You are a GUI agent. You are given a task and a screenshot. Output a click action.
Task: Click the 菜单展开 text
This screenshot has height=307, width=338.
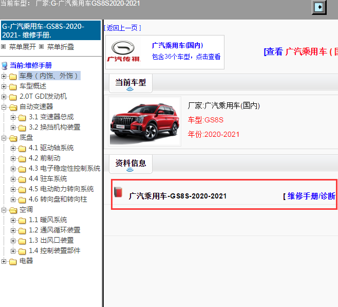click(x=23, y=47)
